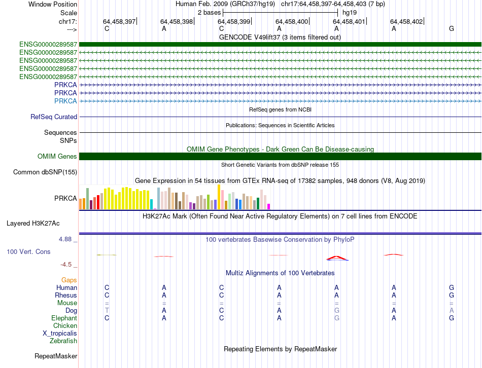The height and width of the screenshot is (368, 482).
Task: Open Multiz Alignments of 100 Vertebrates title
Action: [280, 273]
